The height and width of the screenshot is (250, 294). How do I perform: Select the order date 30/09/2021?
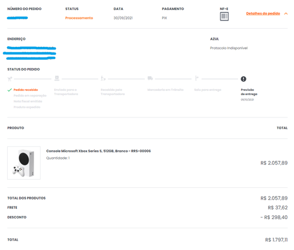[123, 18]
